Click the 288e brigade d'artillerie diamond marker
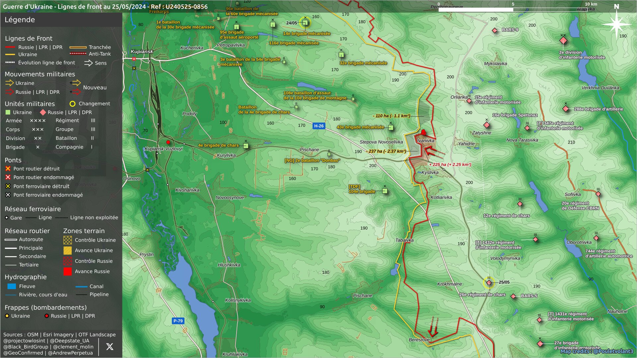Screen dimensions: 637x358 tap(566, 109)
